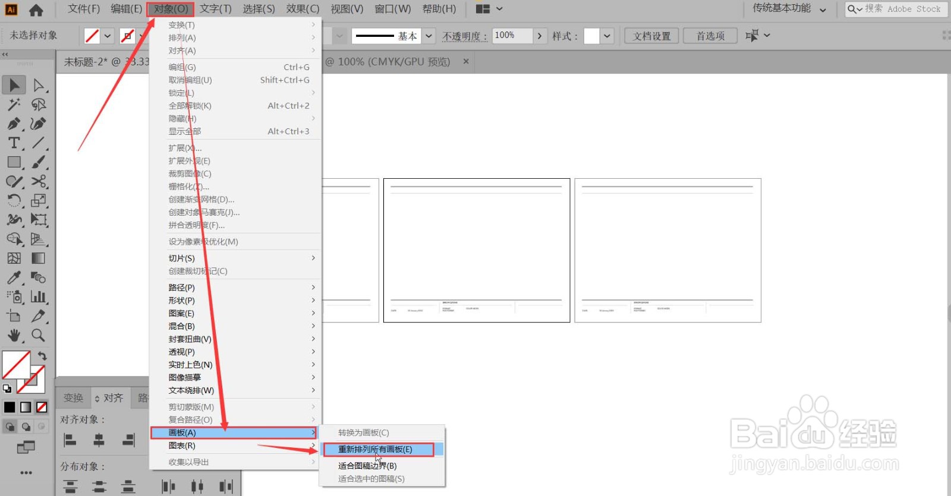Viewport: 951px width, 496px height.
Task: Select the Direct Selection tool
Action: (39, 85)
